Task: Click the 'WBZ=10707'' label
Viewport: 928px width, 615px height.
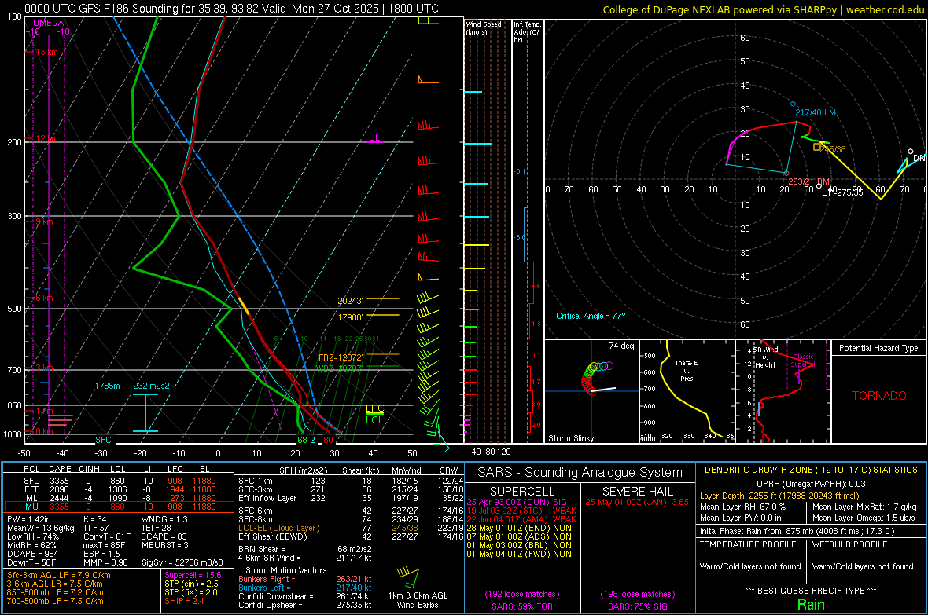Action: click(x=338, y=368)
